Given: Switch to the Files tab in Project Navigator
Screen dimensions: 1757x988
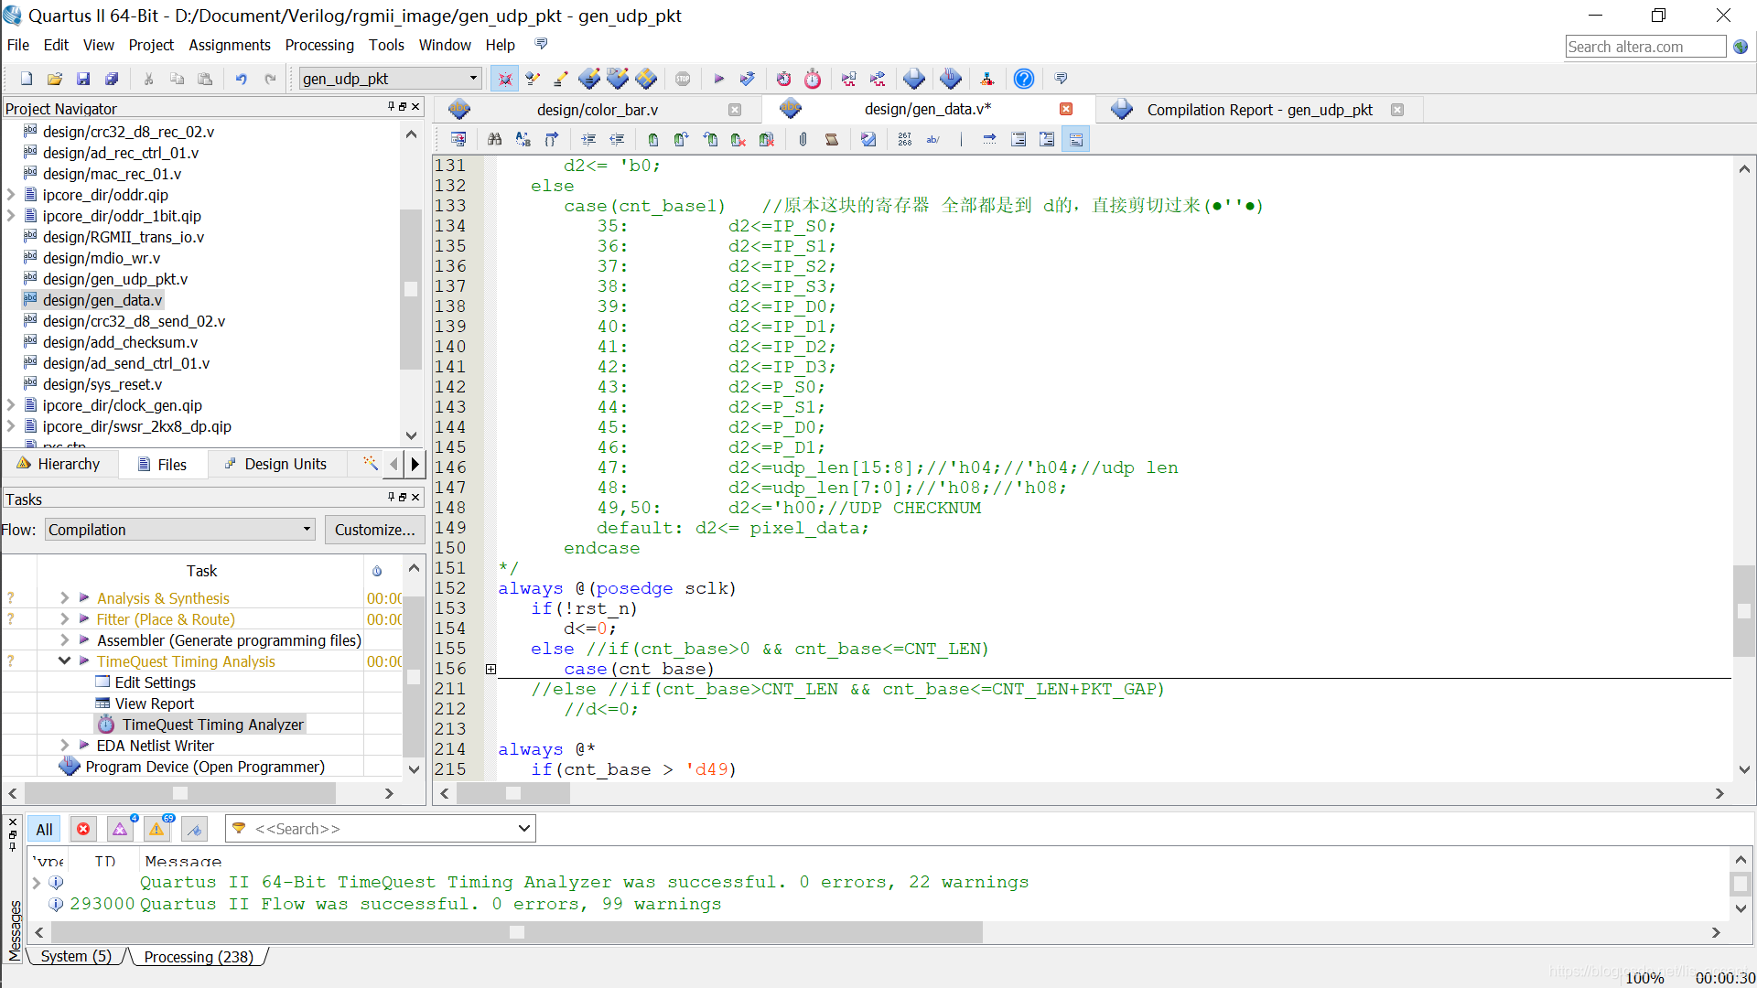Looking at the screenshot, I should coord(163,465).
